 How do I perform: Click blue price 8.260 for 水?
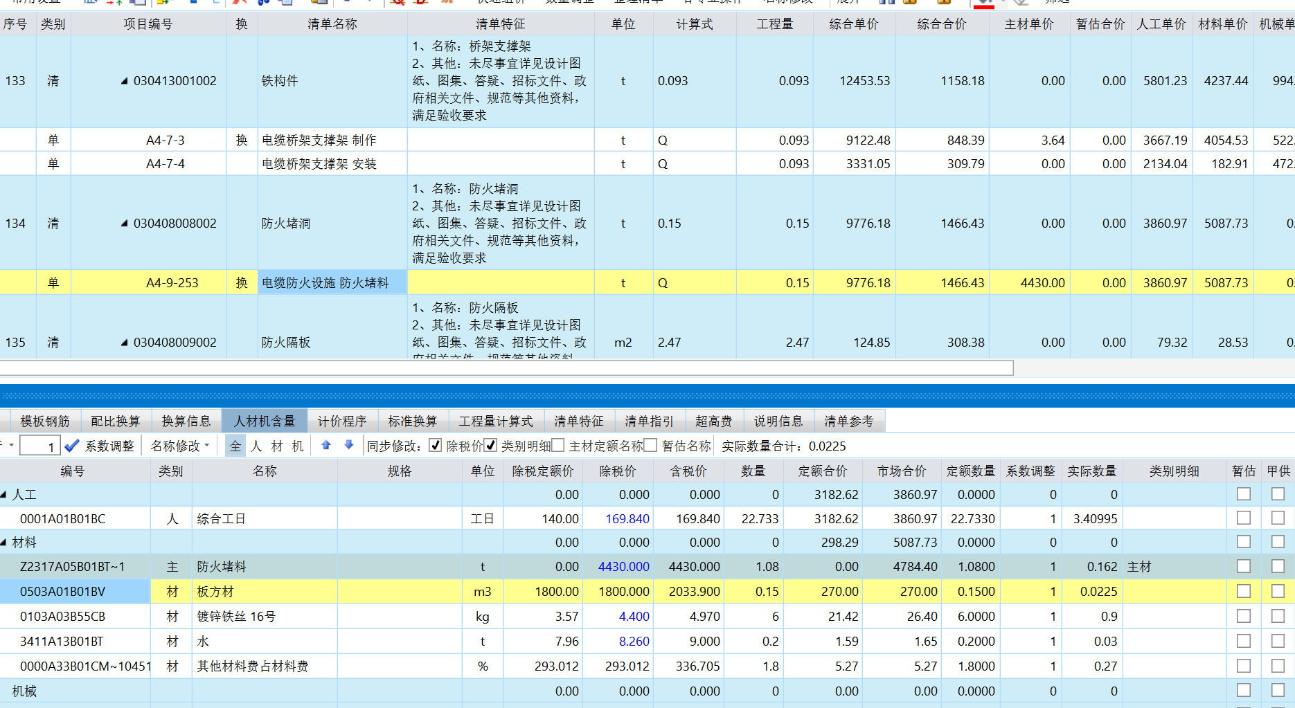[634, 642]
